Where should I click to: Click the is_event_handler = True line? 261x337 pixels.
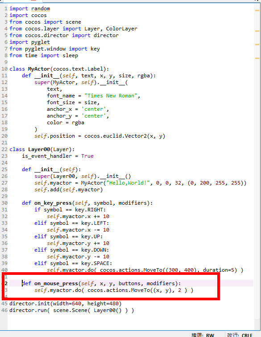[58, 156]
